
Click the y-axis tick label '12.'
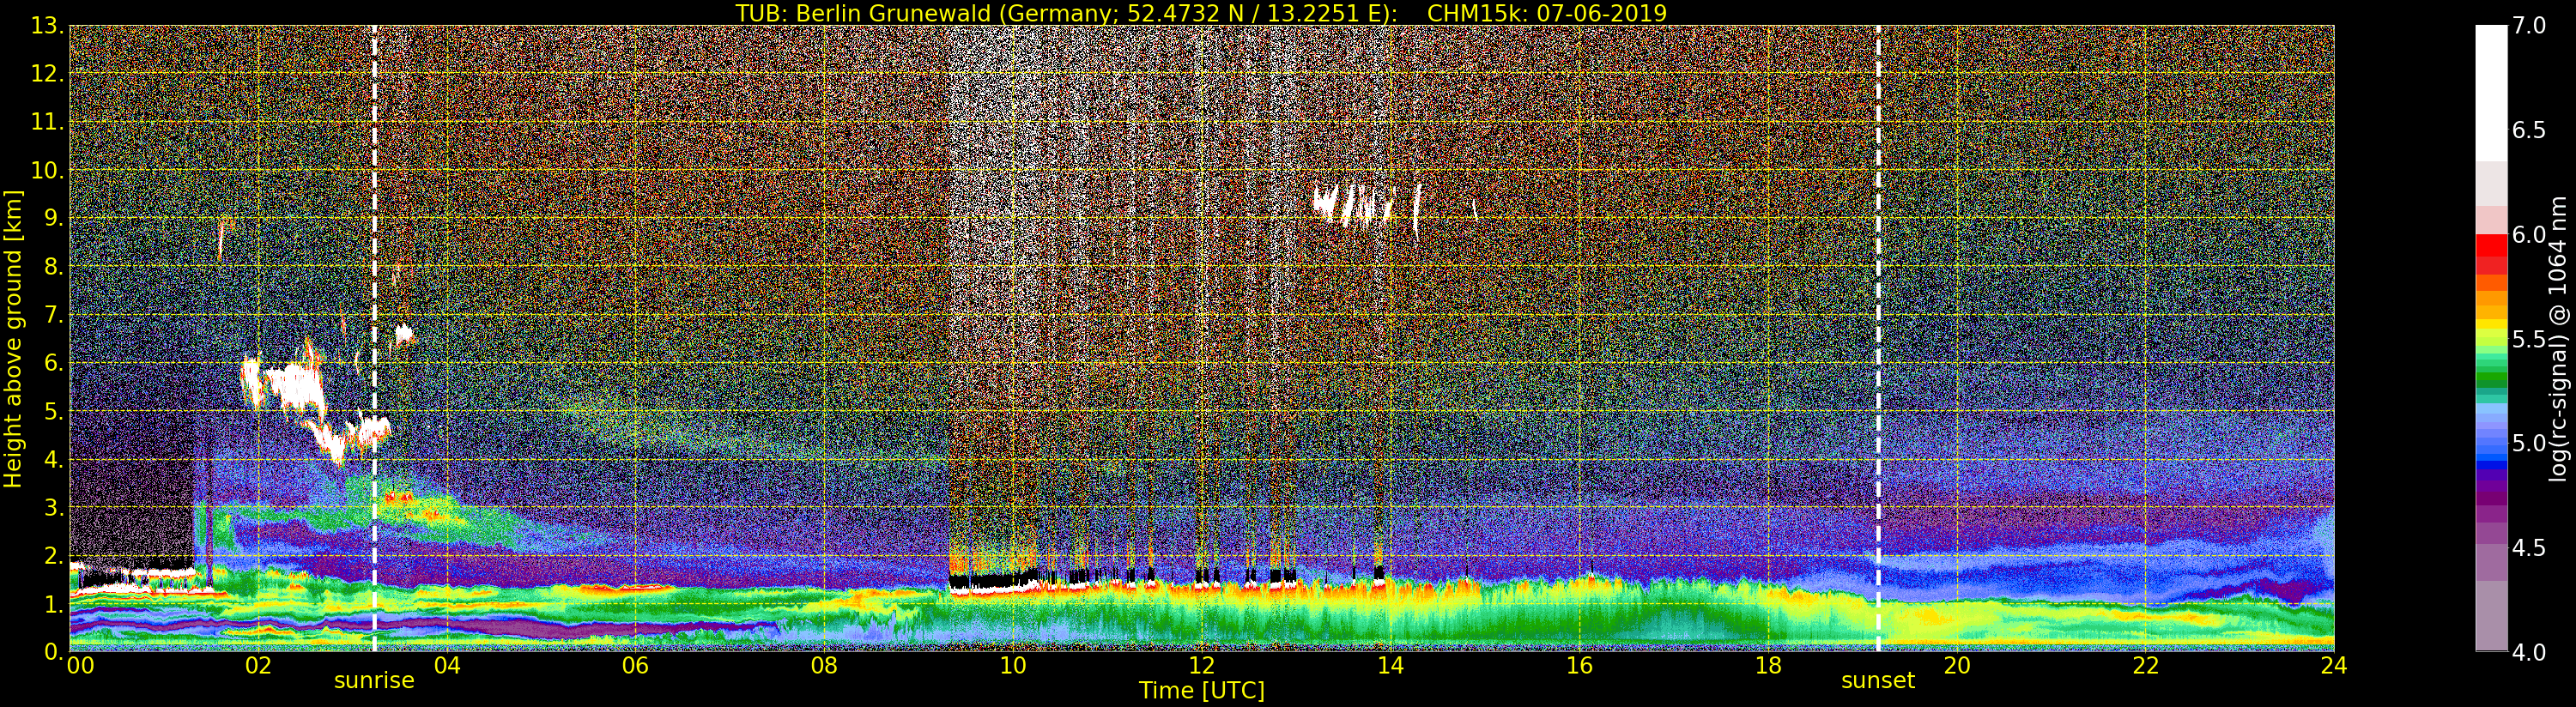pyautogui.click(x=47, y=74)
